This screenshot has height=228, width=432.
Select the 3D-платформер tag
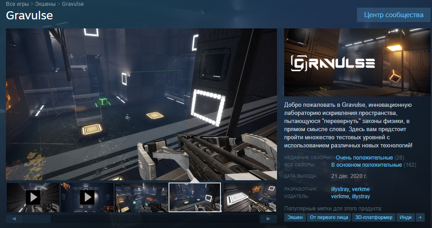(x=374, y=217)
